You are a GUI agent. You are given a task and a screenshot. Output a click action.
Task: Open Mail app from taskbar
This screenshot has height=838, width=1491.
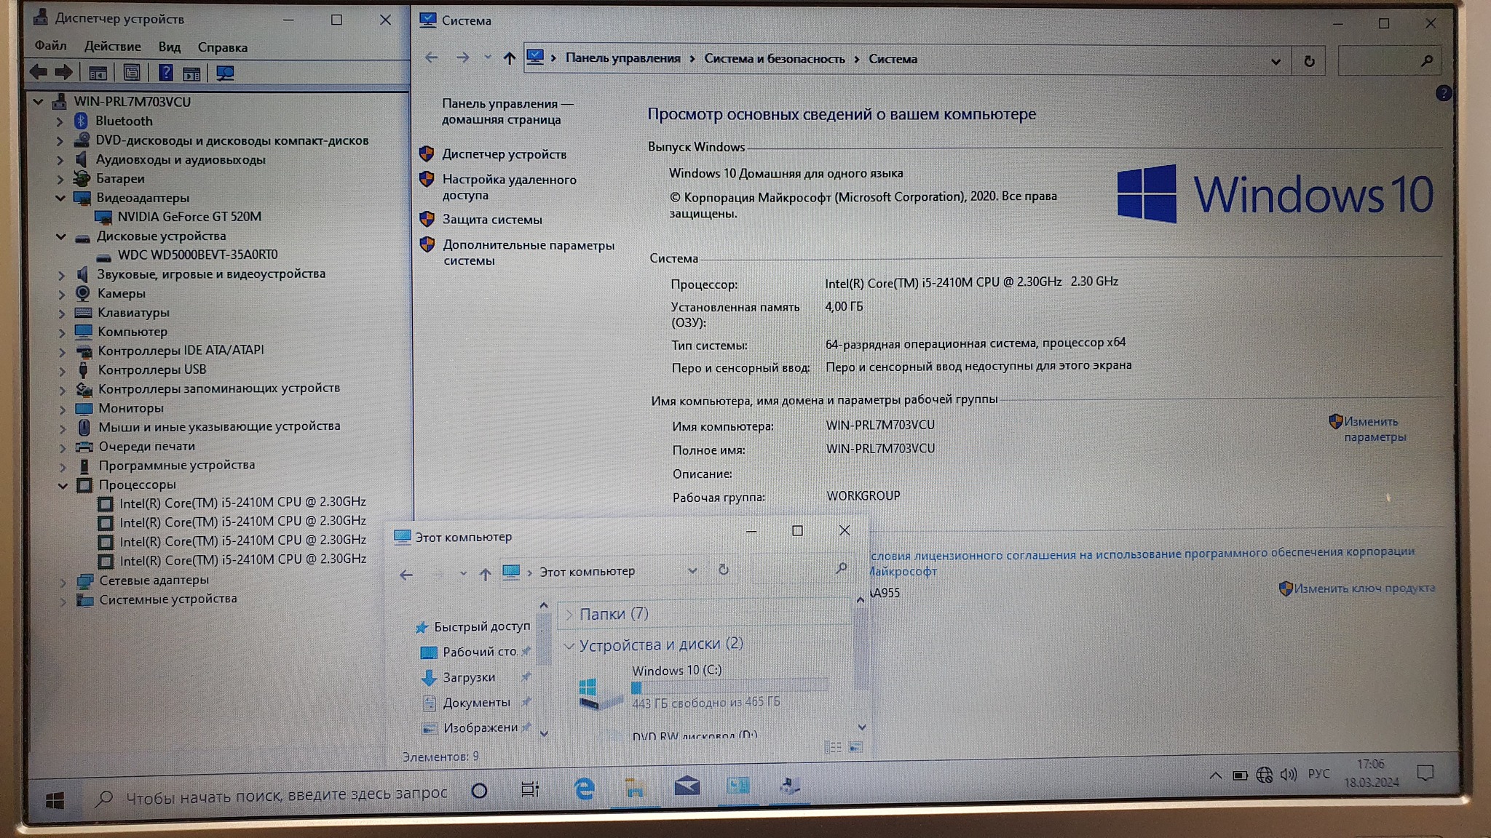687,786
